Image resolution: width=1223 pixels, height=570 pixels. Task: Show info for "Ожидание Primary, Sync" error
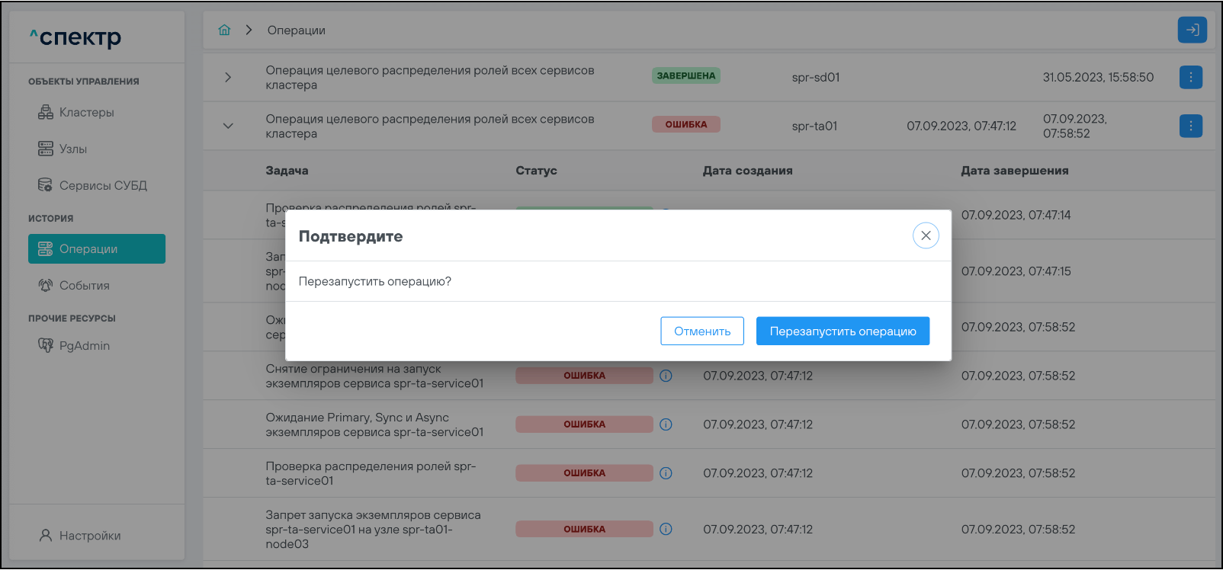666,424
